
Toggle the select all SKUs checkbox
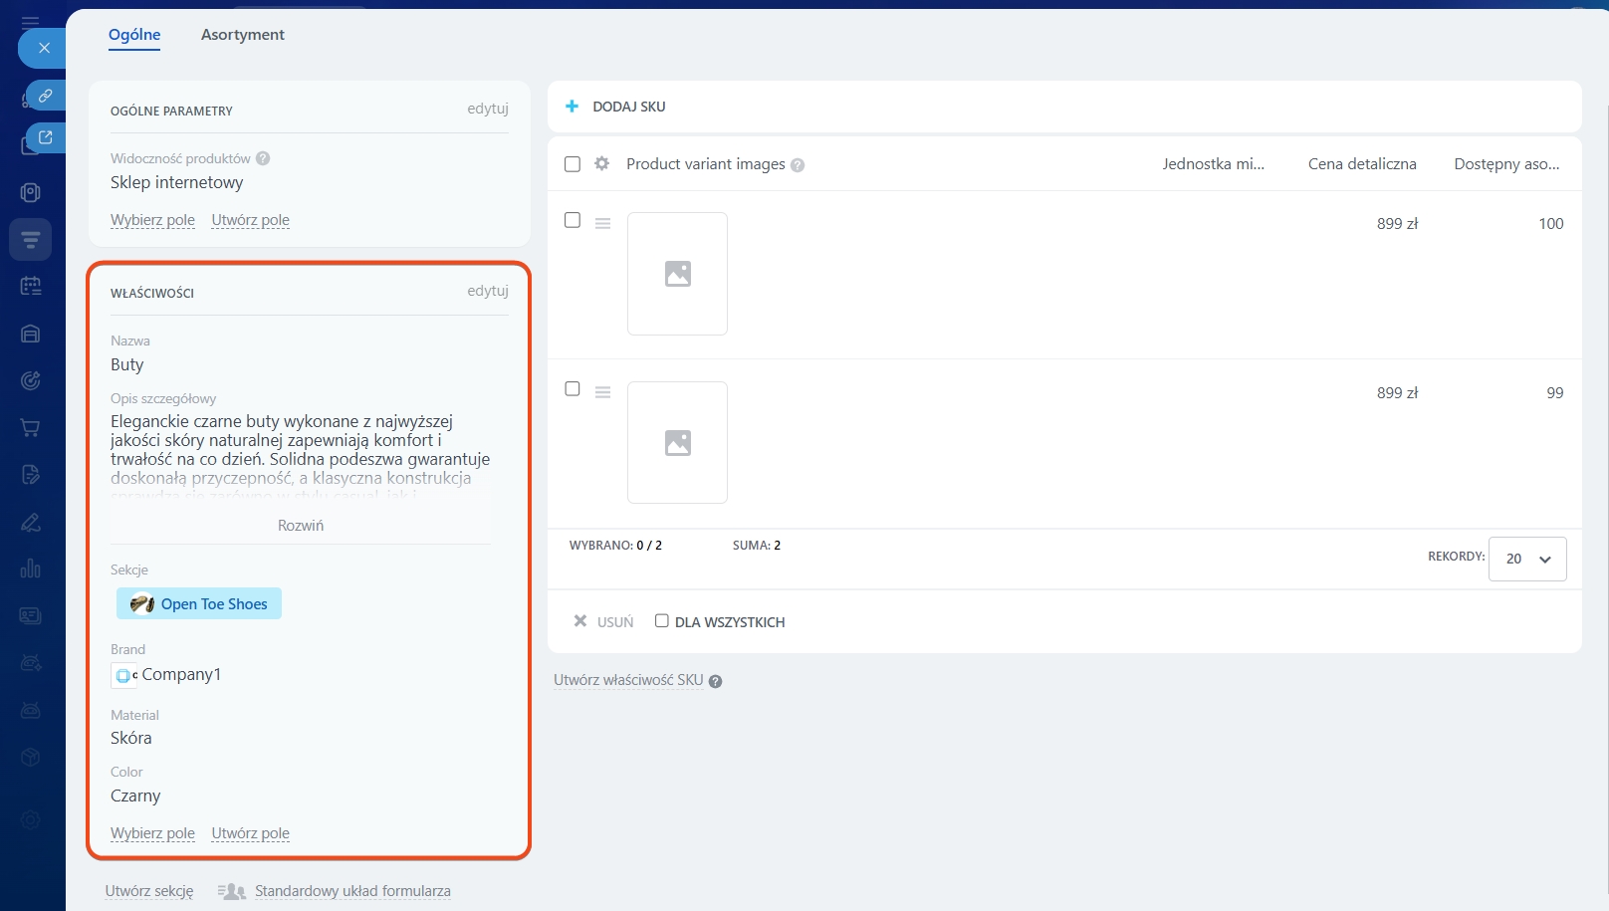coord(573,164)
